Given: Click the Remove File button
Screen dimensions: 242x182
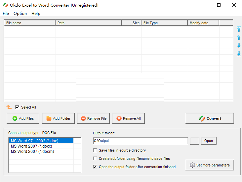Looking at the screenshot, I should coord(93,118).
